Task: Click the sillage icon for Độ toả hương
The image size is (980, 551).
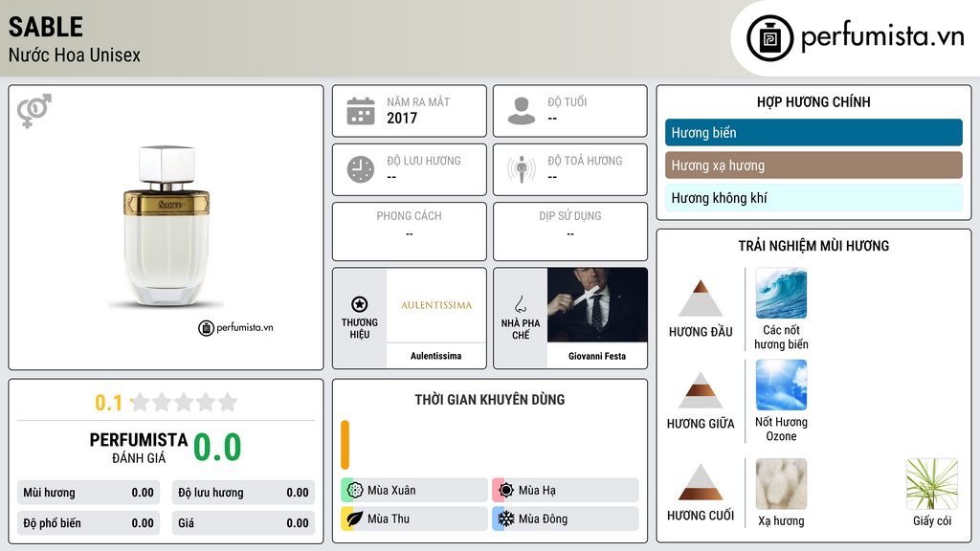Action: click(522, 169)
